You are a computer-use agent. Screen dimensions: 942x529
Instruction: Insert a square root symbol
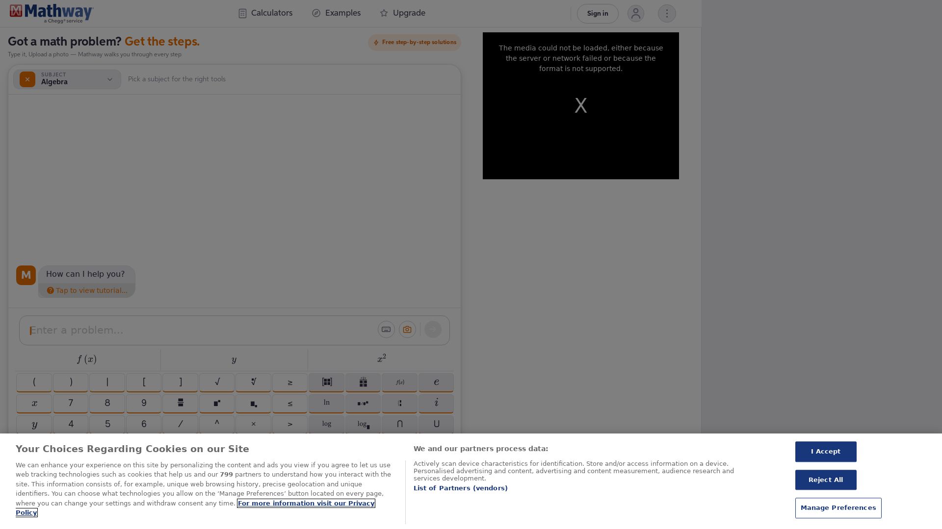click(x=217, y=382)
